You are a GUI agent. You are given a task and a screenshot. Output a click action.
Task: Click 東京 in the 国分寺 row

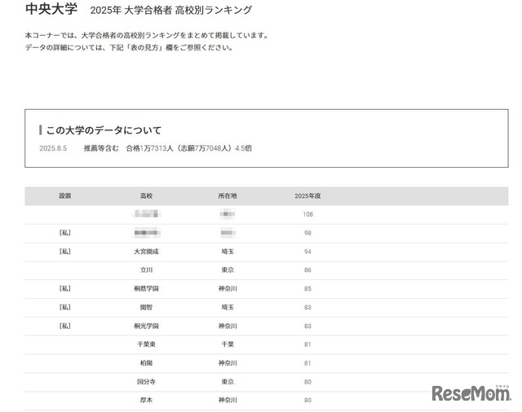(x=228, y=381)
